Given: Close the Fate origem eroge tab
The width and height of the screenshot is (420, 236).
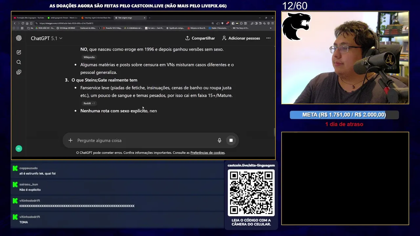Looking at the screenshot, I should tap(144, 18).
